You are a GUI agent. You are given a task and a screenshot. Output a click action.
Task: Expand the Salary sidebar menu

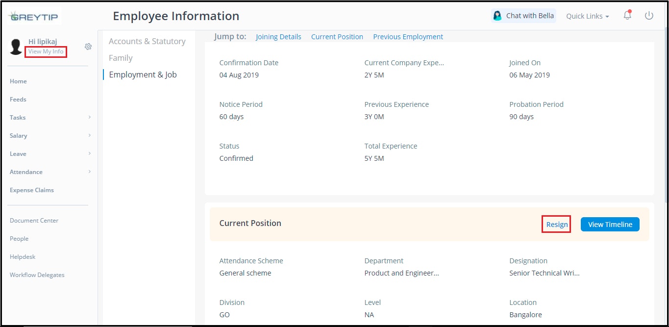click(18, 135)
